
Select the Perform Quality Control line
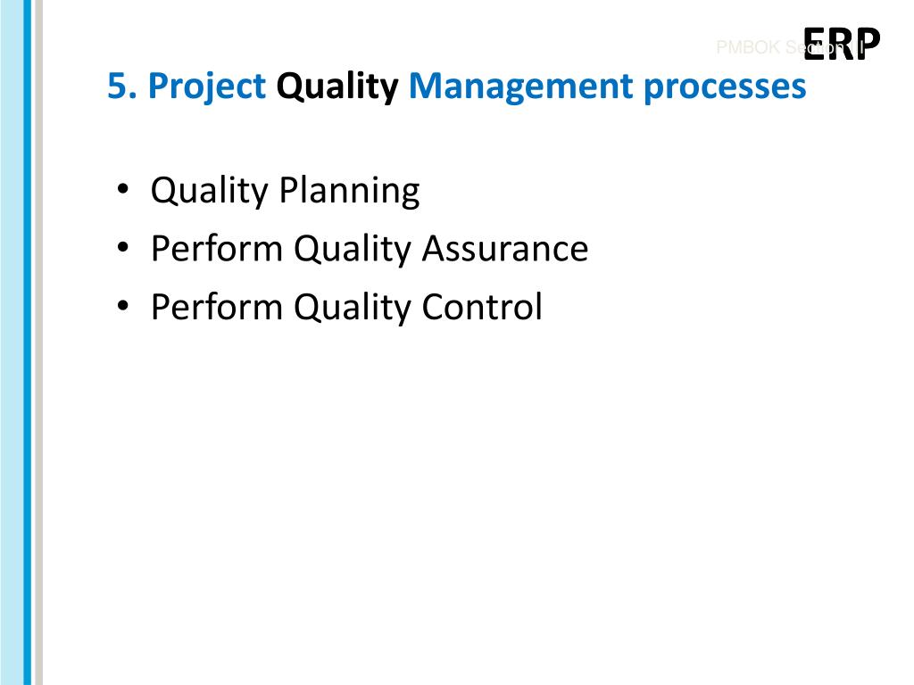[347, 308]
